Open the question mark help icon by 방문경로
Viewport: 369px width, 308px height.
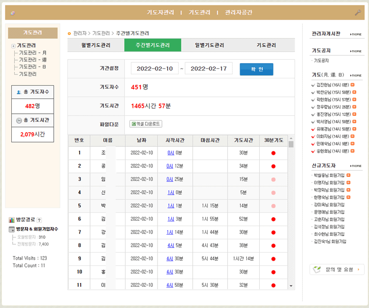(39, 220)
